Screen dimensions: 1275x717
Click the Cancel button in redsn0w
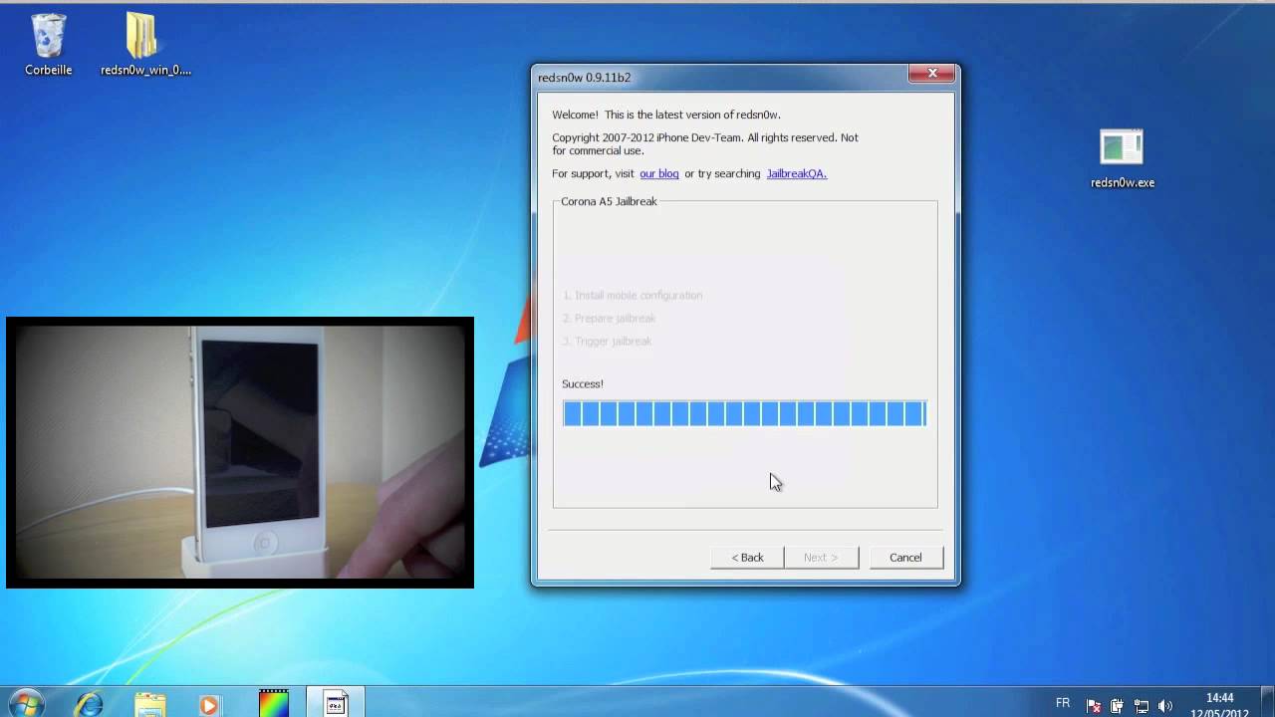[905, 557]
